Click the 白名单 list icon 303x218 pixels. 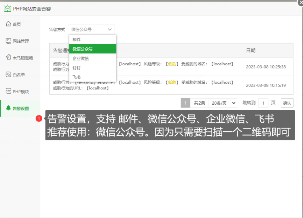pyautogui.click(x=8, y=75)
